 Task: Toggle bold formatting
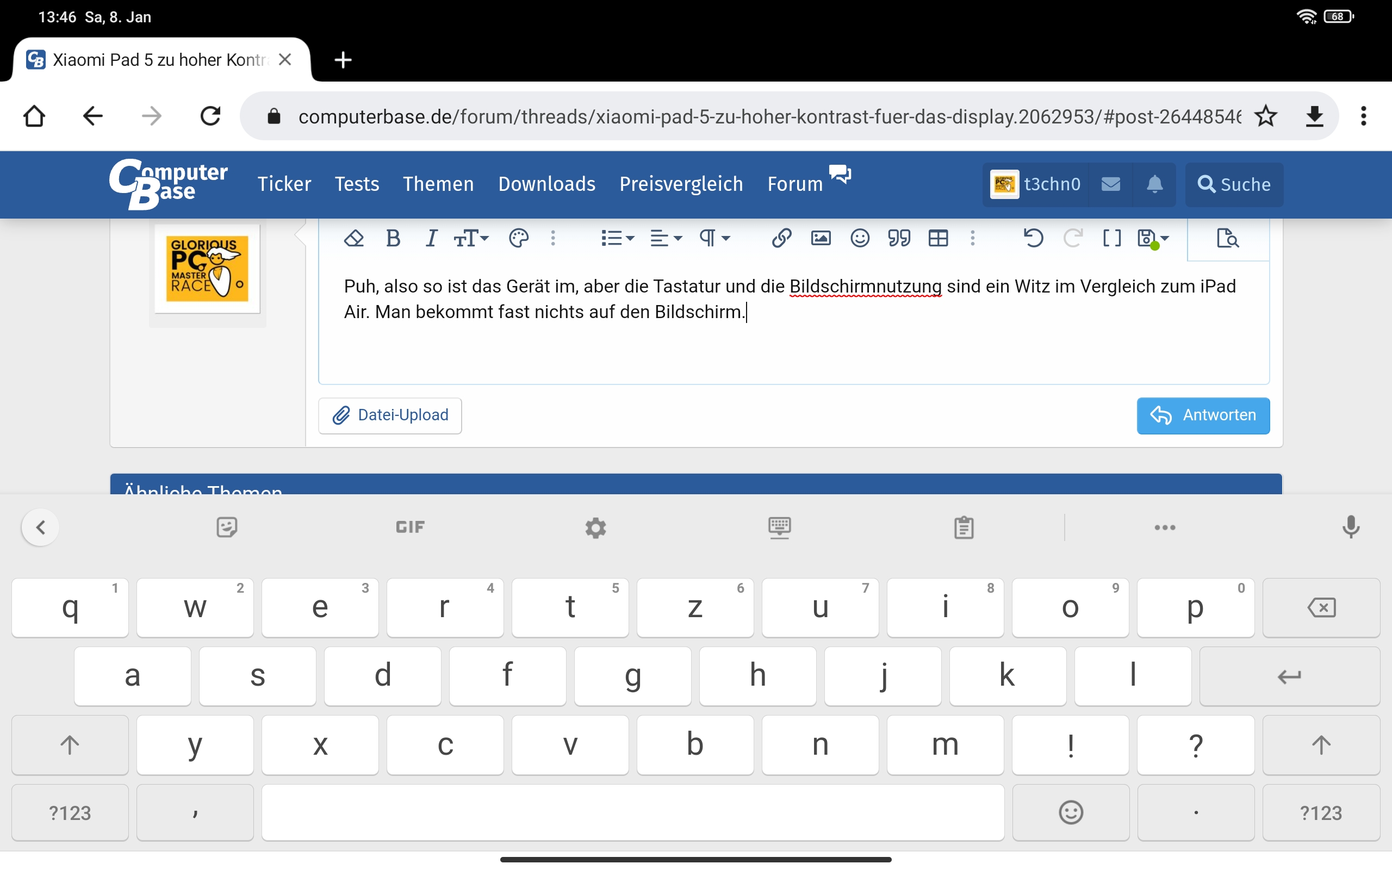point(393,238)
